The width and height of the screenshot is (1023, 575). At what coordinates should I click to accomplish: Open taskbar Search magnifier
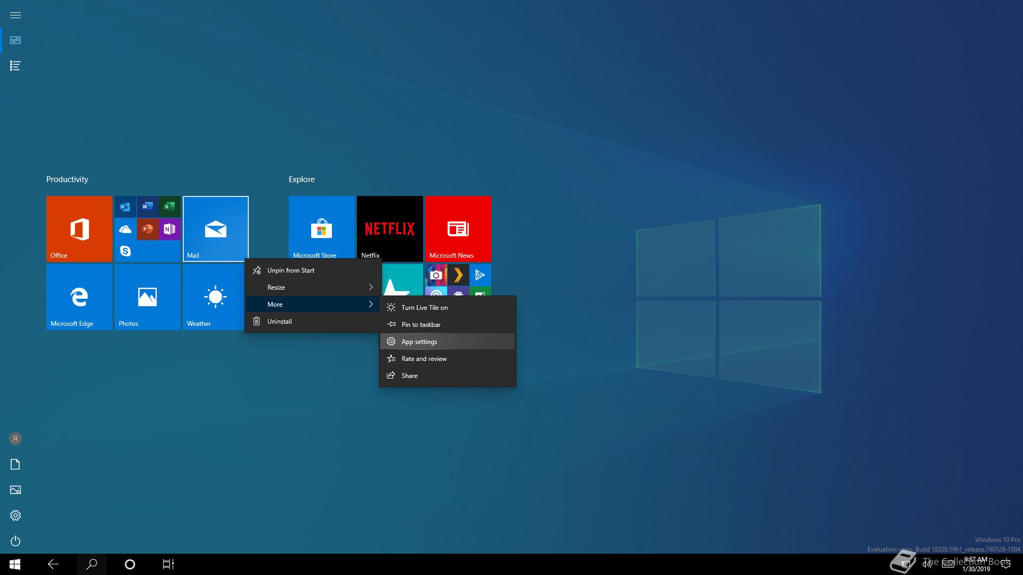coord(92,564)
